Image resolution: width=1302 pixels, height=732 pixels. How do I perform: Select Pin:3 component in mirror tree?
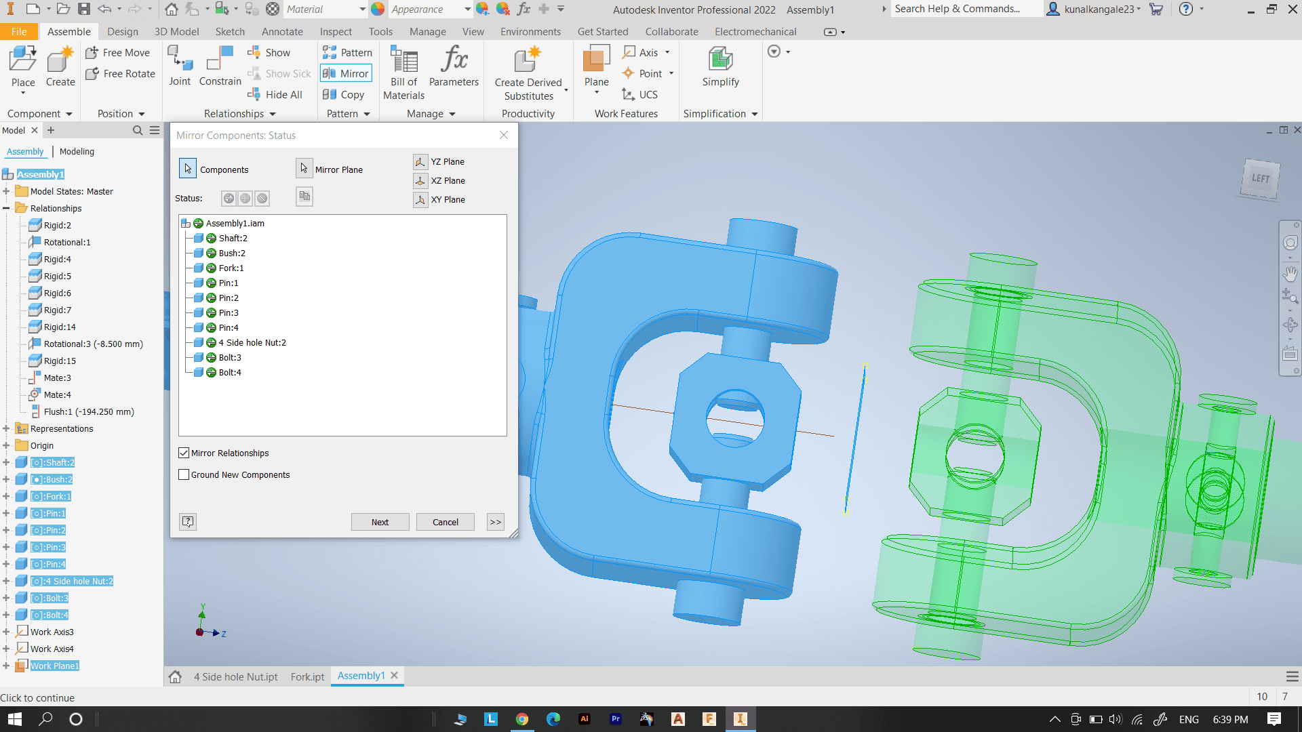tap(227, 312)
